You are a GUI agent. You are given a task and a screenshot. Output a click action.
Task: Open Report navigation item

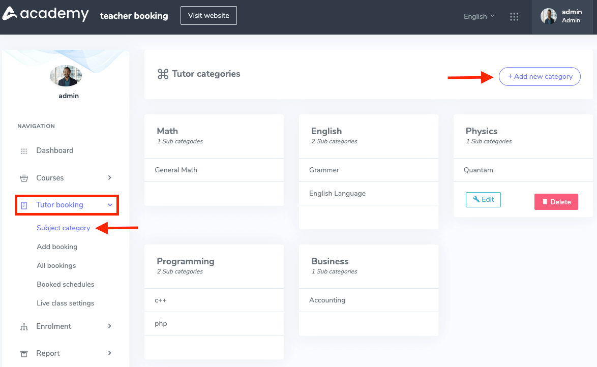click(48, 353)
